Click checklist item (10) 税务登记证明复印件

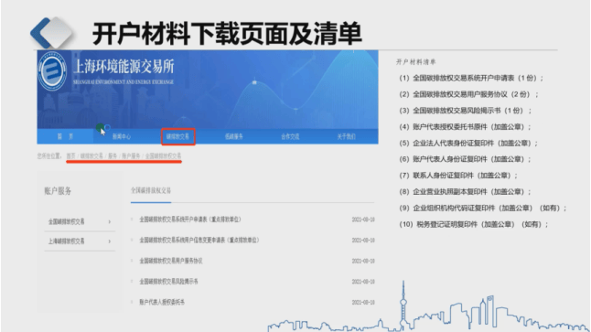point(473,225)
